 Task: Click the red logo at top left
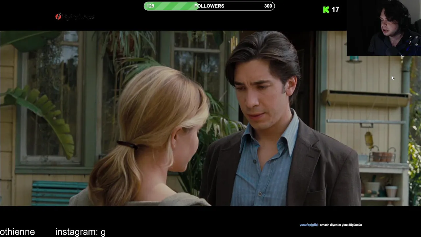point(58,16)
